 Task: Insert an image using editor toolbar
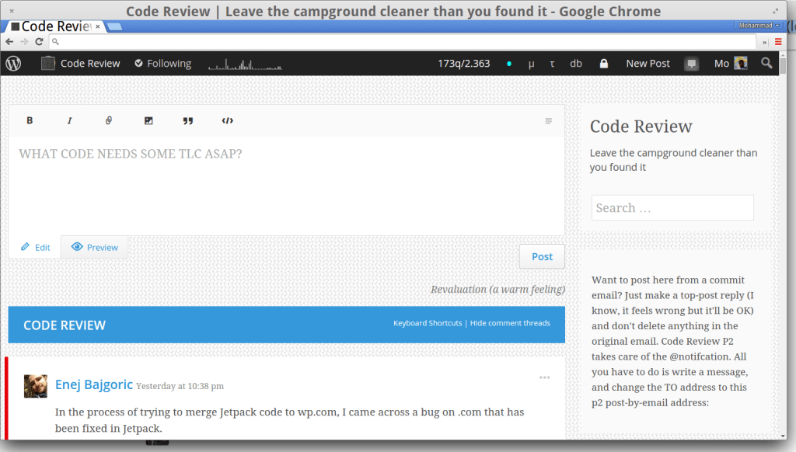(148, 120)
